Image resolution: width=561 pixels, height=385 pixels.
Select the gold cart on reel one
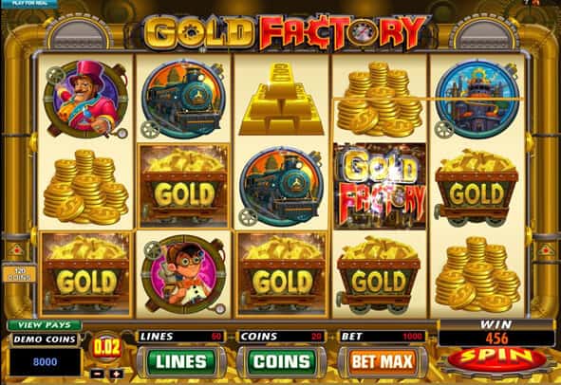click(85, 274)
